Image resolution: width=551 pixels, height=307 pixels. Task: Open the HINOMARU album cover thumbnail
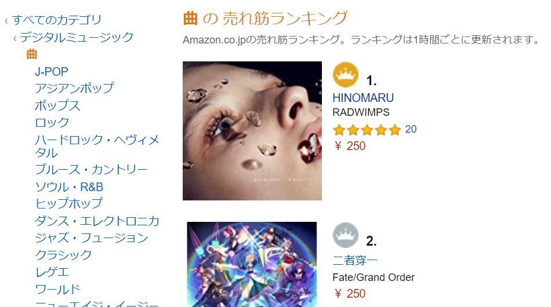pos(252,131)
